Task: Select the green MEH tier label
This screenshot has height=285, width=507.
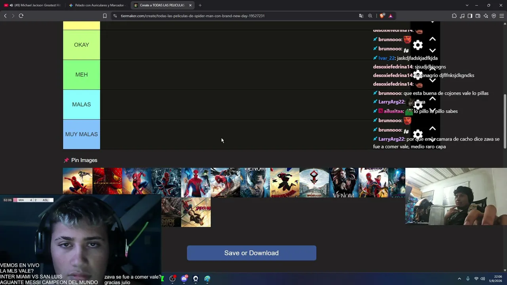Action: (x=82, y=75)
